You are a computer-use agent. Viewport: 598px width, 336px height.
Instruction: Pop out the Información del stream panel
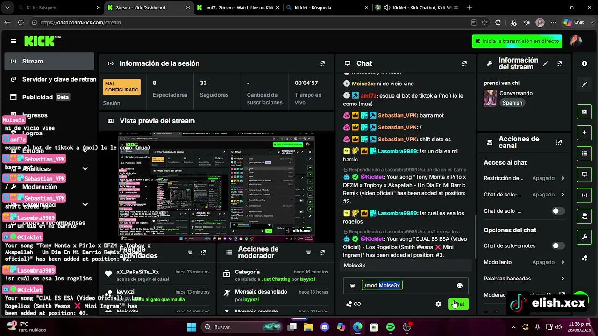click(x=559, y=63)
